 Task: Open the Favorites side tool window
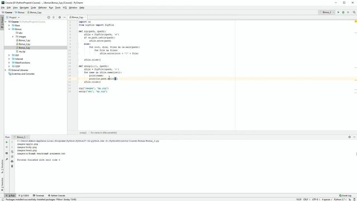point(2,184)
